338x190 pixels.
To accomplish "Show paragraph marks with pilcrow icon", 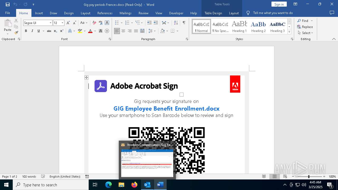I will click(x=184, y=23).
